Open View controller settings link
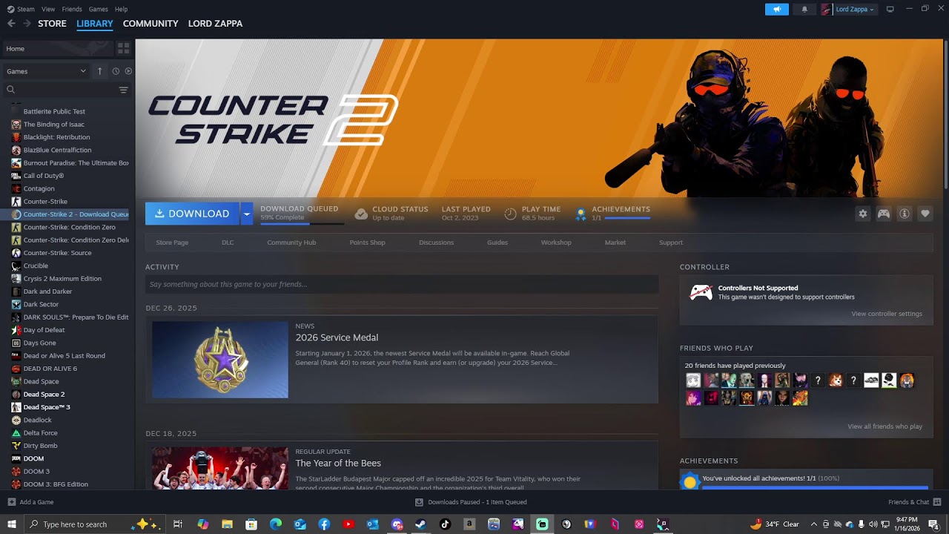The image size is (949, 534). pyautogui.click(x=887, y=314)
